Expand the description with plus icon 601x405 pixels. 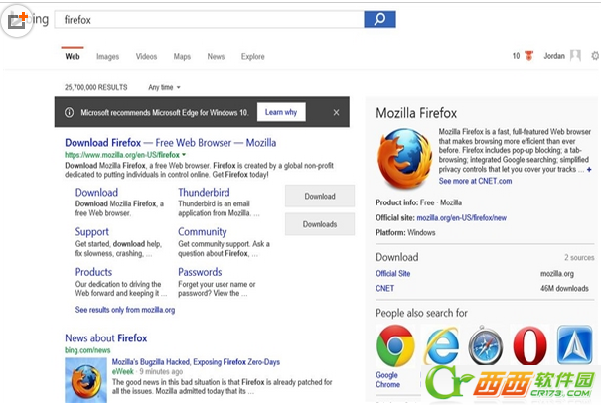(x=589, y=170)
